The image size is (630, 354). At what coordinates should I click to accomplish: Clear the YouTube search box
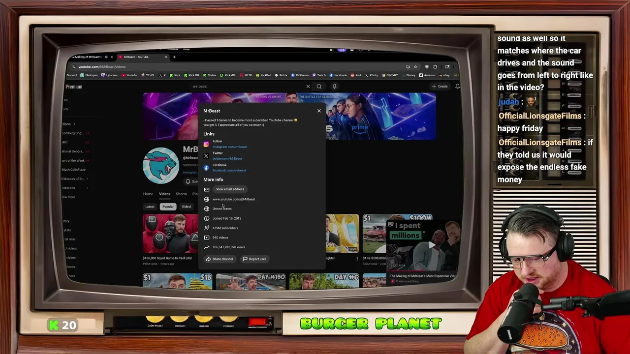pos(308,87)
